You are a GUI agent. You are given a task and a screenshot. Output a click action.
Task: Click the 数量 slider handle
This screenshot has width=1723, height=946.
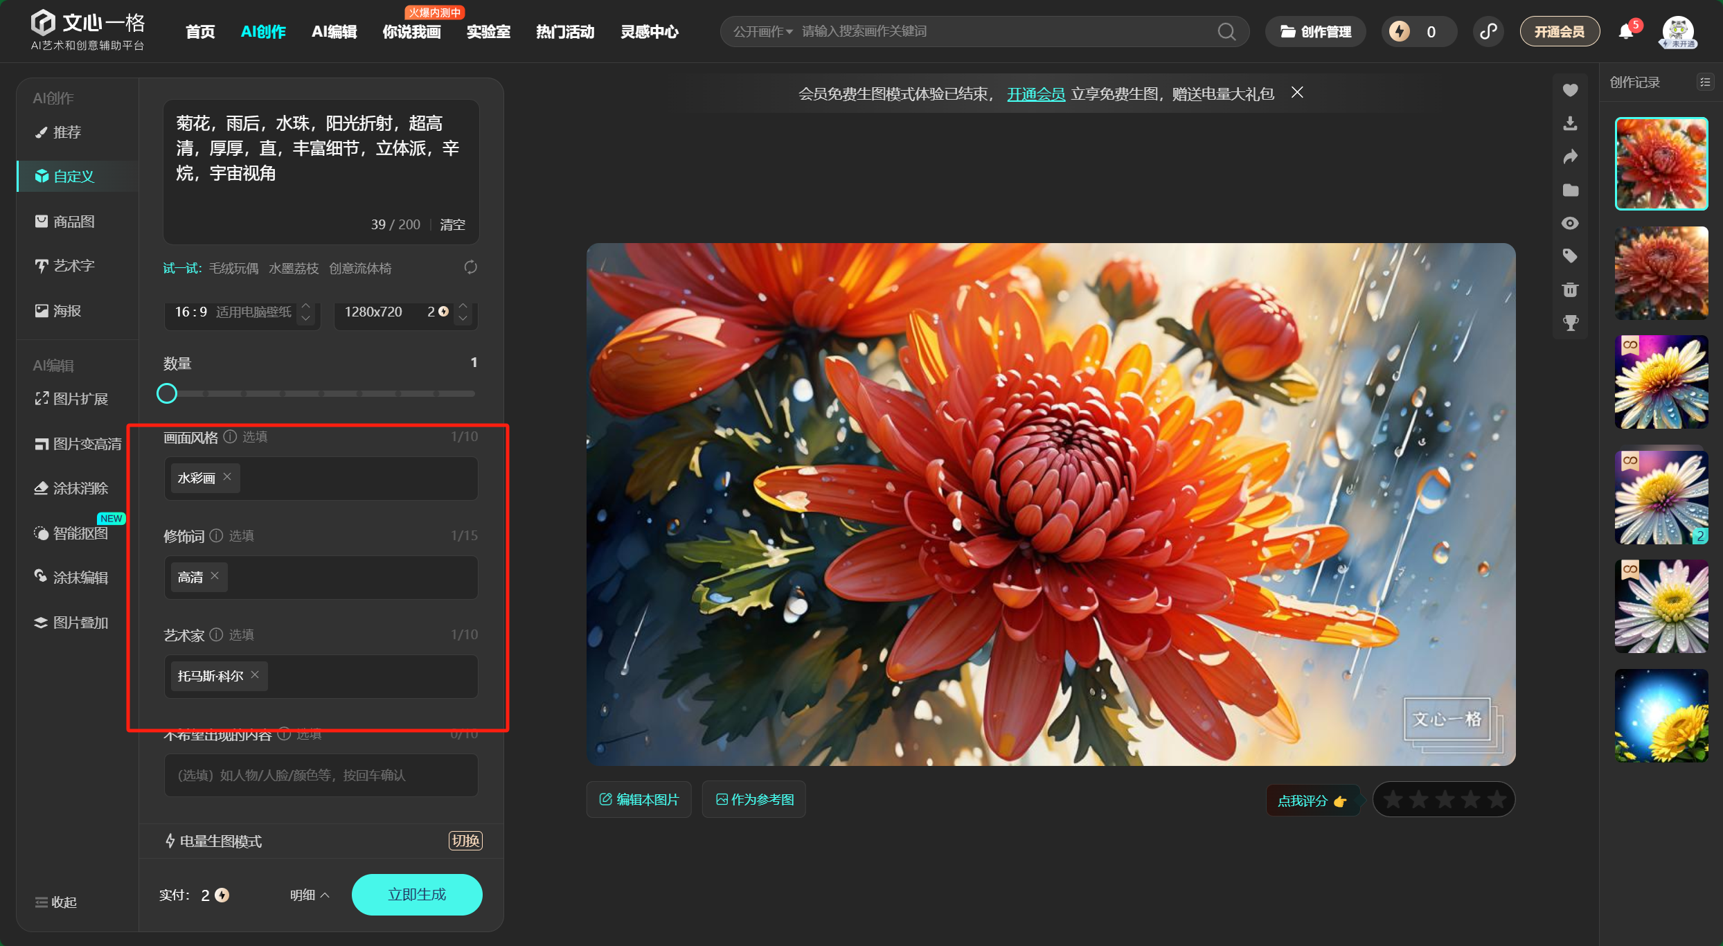(x=167, y=393)
